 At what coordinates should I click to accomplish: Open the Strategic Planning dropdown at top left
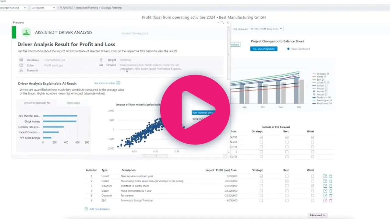pyautogui.click(x=13, y=8)
